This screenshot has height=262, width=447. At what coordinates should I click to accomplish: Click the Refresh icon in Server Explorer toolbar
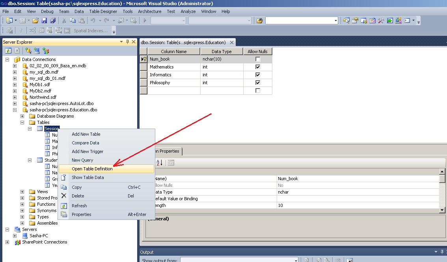(x=8, y=51)
